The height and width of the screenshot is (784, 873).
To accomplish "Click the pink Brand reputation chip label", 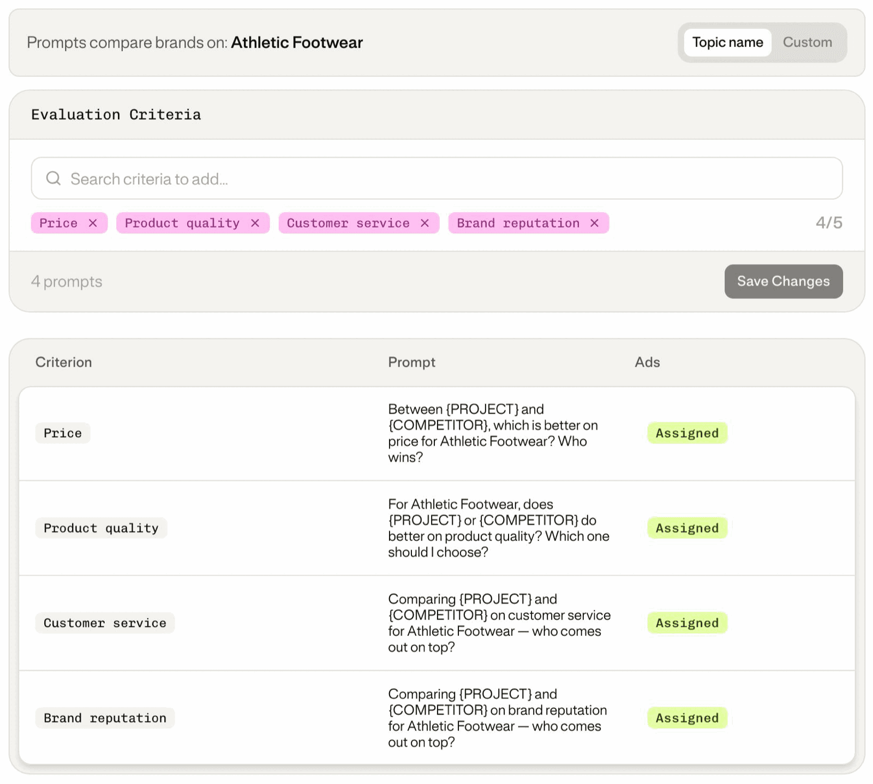I will coord(518,223).
